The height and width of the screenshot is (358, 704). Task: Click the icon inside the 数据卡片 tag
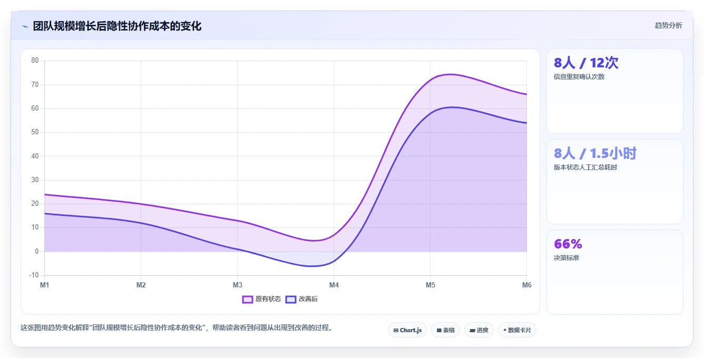pyautogui.click(x=505, y=330)
